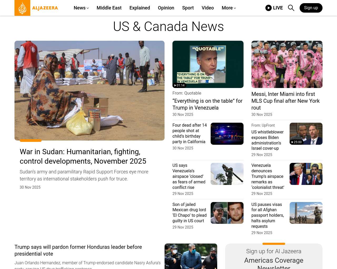Open War in Sudan headline article

pos(83,156)
